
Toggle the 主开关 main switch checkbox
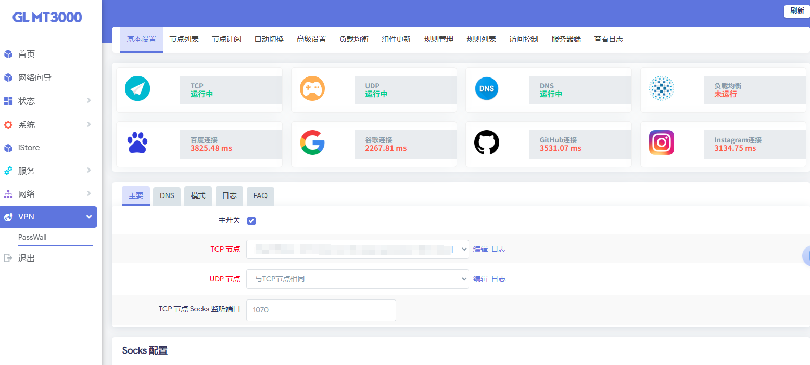coord(251,221)
